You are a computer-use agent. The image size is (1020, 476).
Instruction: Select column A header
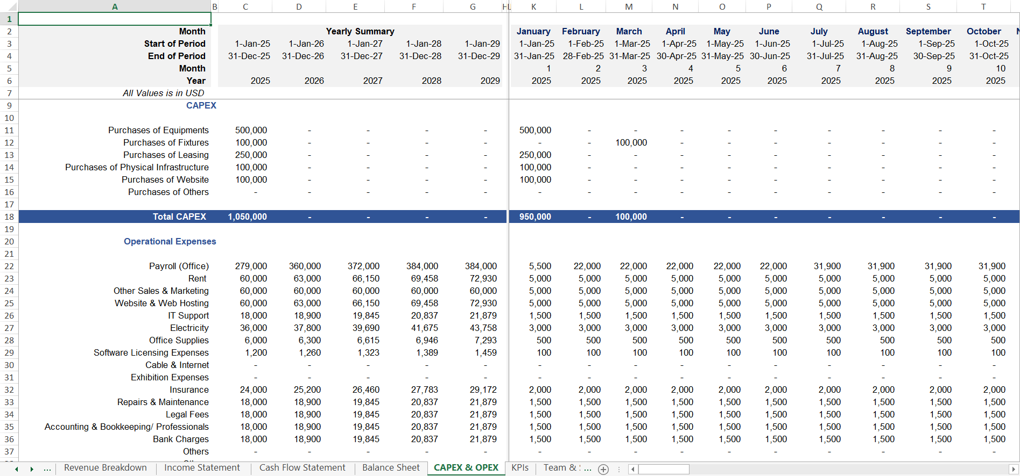point(115,6)
